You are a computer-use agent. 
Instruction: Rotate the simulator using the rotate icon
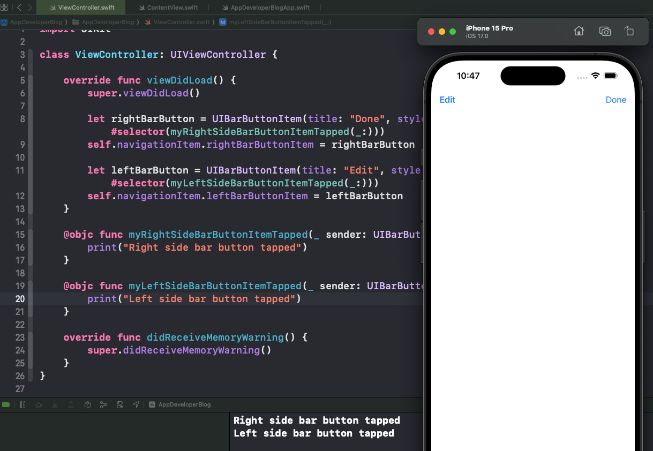(629, 32)
